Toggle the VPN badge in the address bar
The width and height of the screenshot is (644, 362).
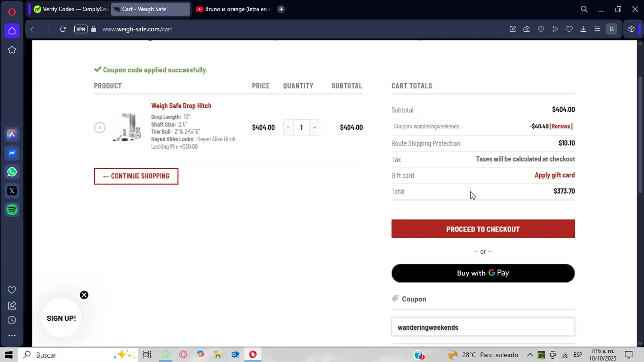pos(81,29)
